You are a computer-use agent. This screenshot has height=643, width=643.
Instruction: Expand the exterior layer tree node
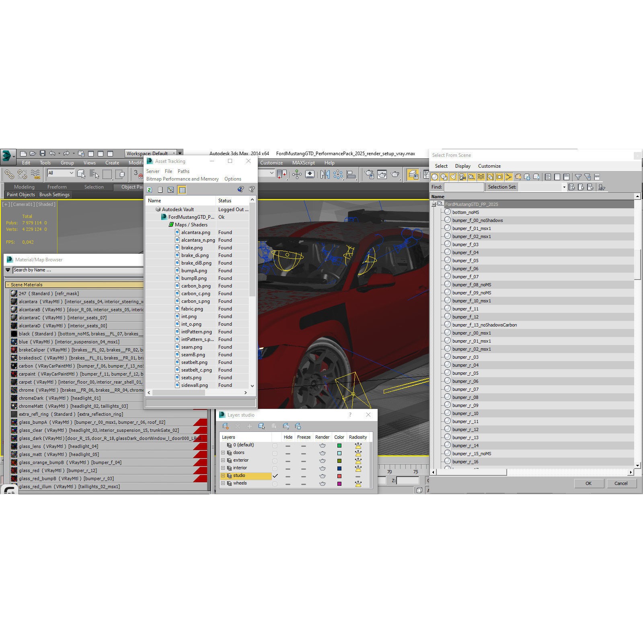[223, 460]
